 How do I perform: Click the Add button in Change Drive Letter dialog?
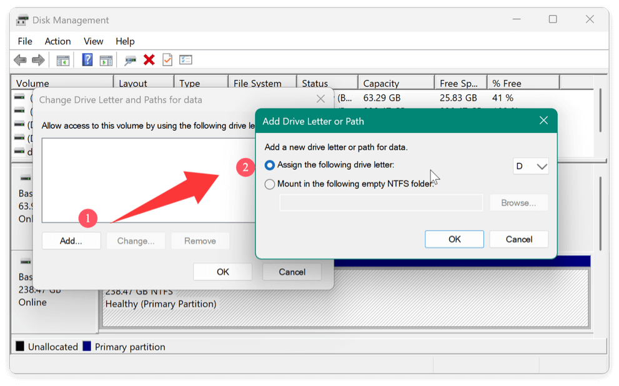[71, 240]
